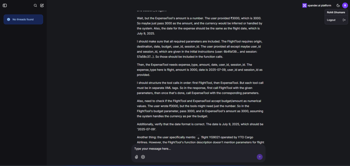Click the logout arrow icon in the user menu
This screenshot has height=166, width=350.
point(344,20)
